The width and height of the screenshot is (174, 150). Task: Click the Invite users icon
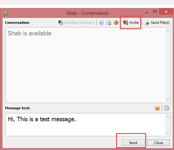pyautogui.click(x=125, y=23)
